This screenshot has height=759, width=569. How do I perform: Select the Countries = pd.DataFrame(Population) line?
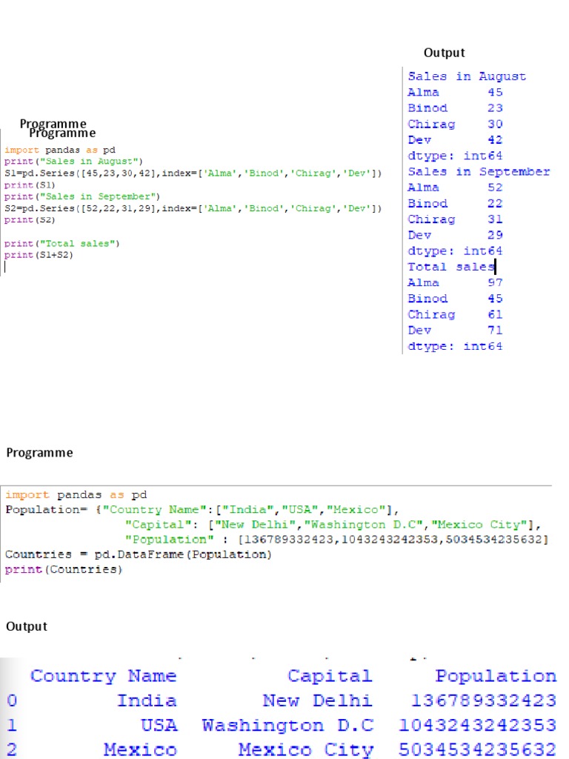[x=139, y=554]
